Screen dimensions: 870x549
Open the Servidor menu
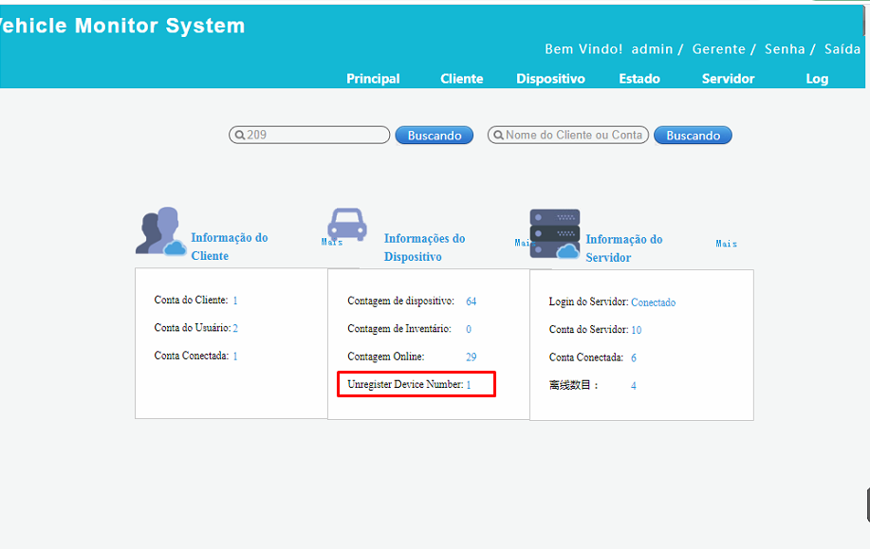click(728, 79)
